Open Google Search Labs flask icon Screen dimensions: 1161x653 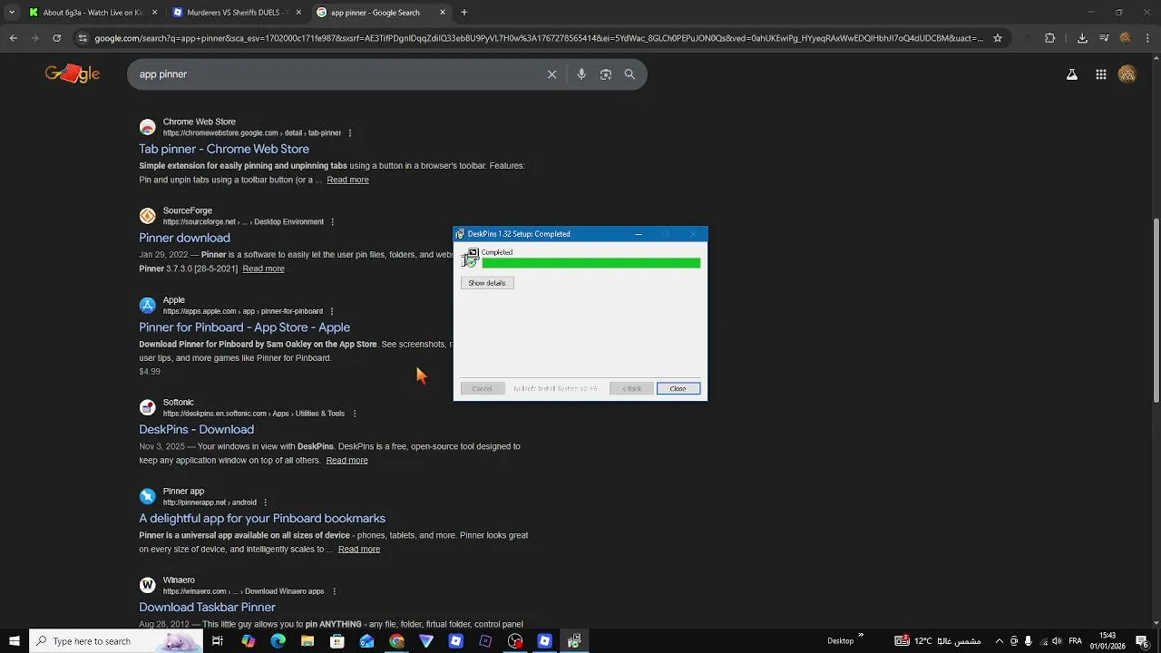1072,74
